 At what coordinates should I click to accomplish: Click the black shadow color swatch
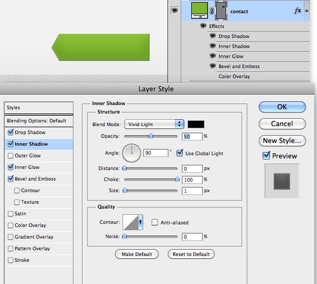point(196,124)
